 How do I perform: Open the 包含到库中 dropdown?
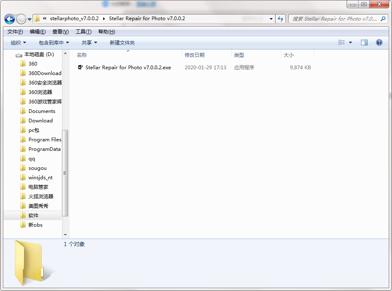pos(54,43)
